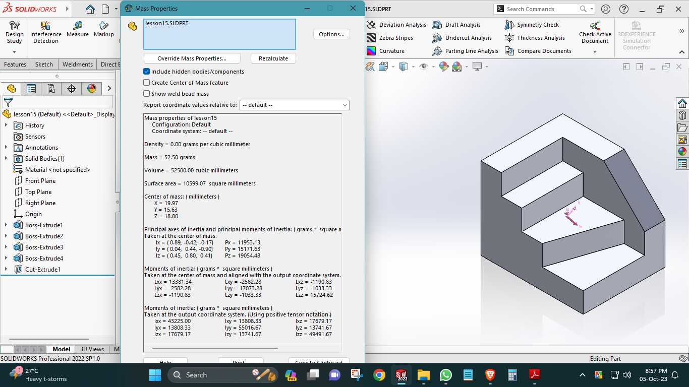Click the feature tree filter icon

pyautogui.click(x=8, y=102)
